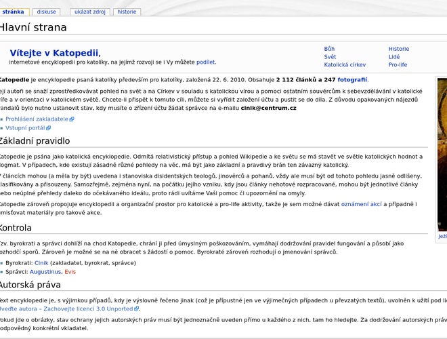Switch to the 'ukázat zdroj' tab
This screenshot has height=339, width=447.
[x=89, y=12]
